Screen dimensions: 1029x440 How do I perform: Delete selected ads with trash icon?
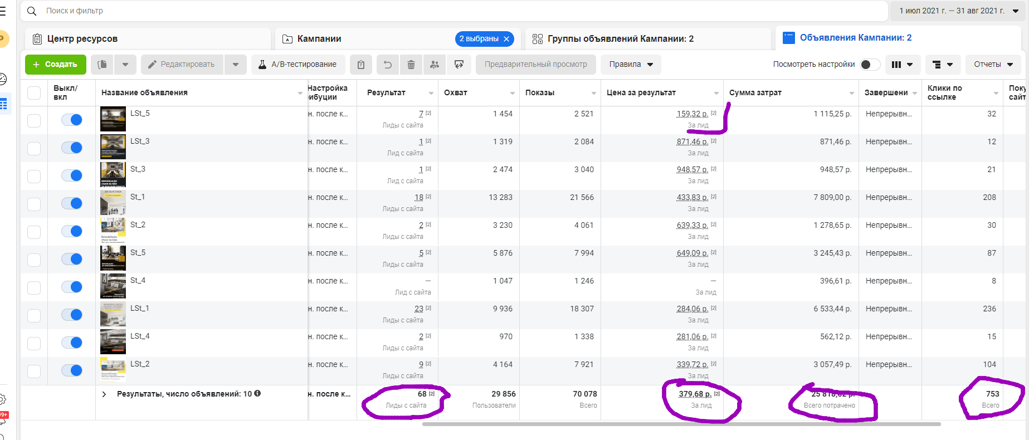411,65
